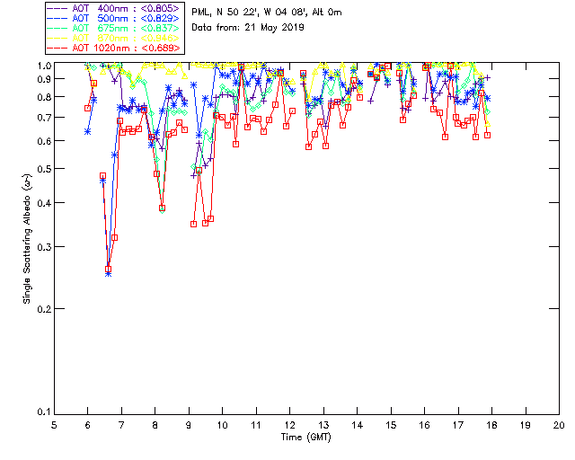Click the AOT 1020nm legend entry

113,48
